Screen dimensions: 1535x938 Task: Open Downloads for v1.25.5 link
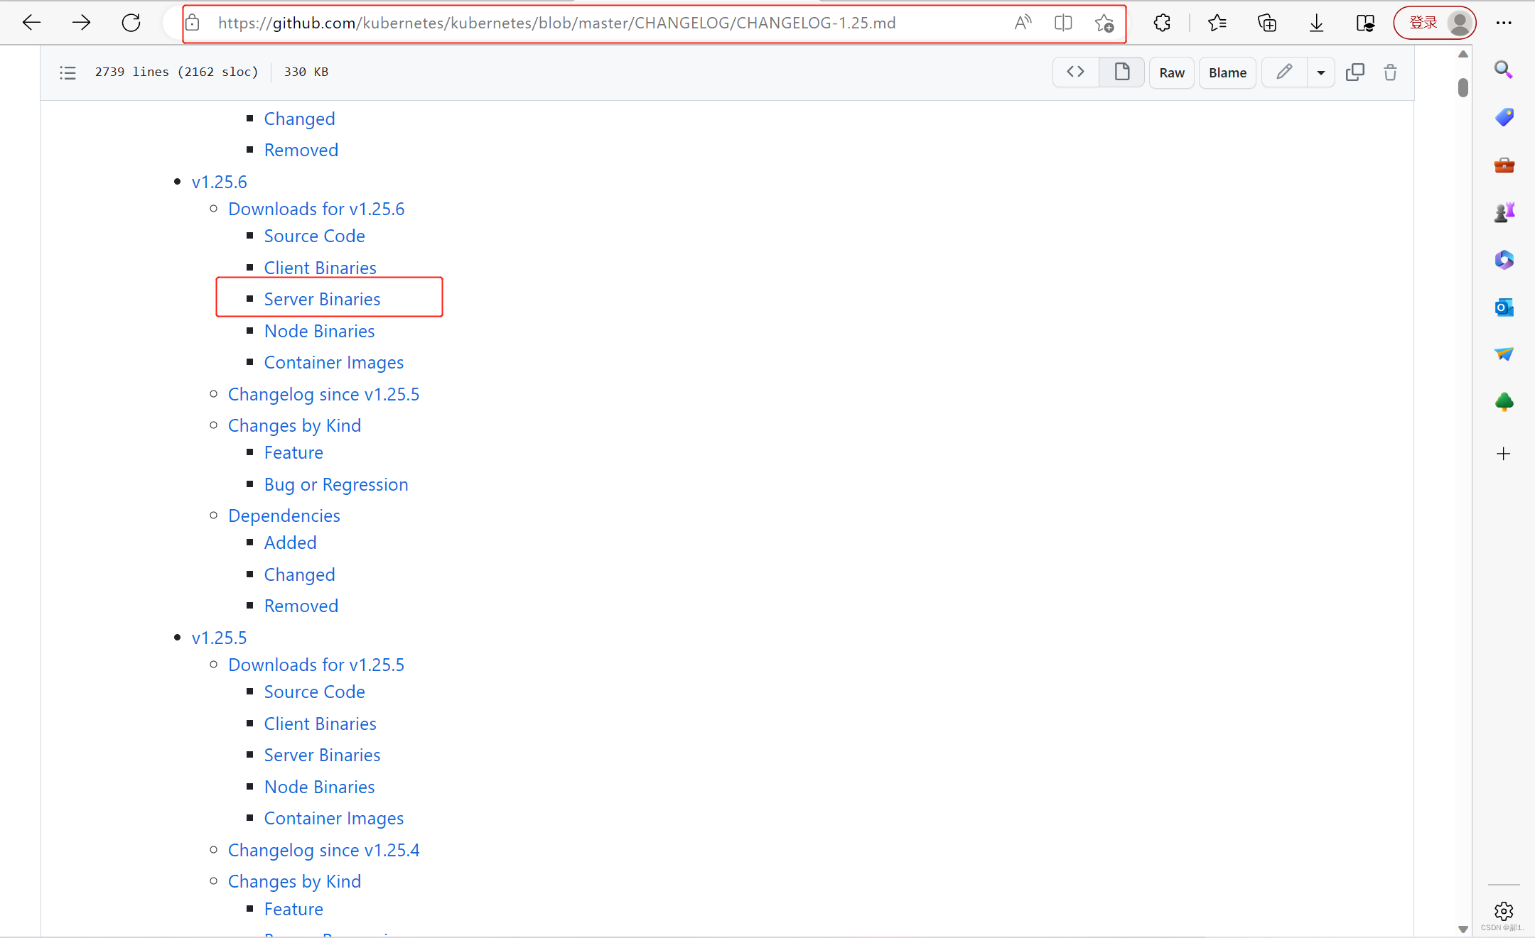tap(316, 665)
